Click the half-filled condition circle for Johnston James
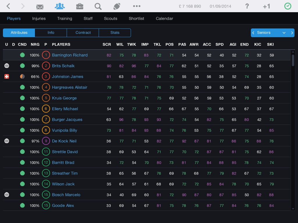 tap(22, 76)
